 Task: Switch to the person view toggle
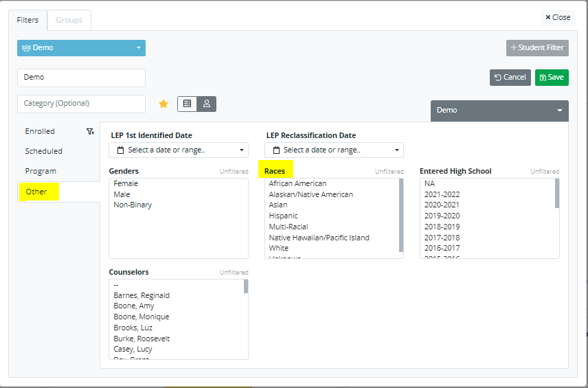(206, 104)
